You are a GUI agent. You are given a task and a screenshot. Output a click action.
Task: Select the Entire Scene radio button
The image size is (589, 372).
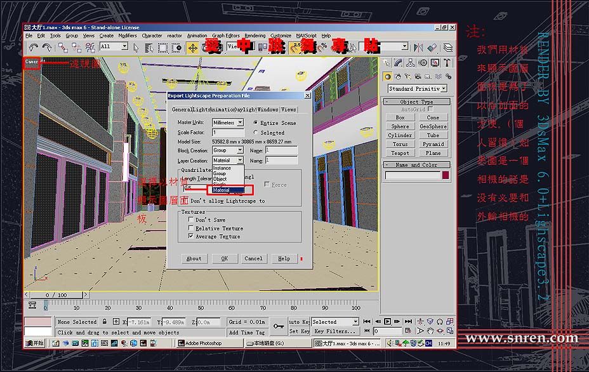pyautogui.click(x=255, y=123)
